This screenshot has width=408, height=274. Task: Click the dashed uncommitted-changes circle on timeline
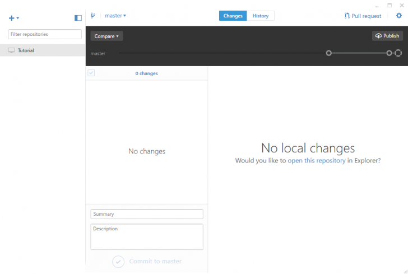tap(398, 53)
